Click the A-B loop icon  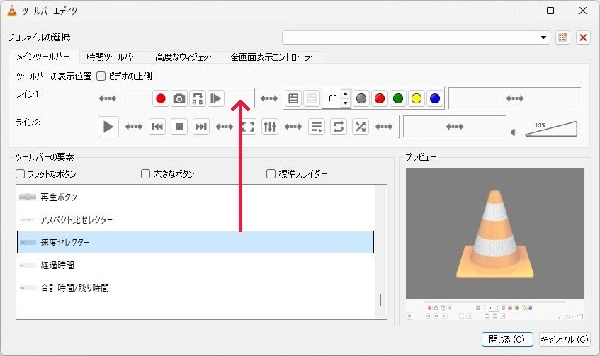tap(198, 98)
